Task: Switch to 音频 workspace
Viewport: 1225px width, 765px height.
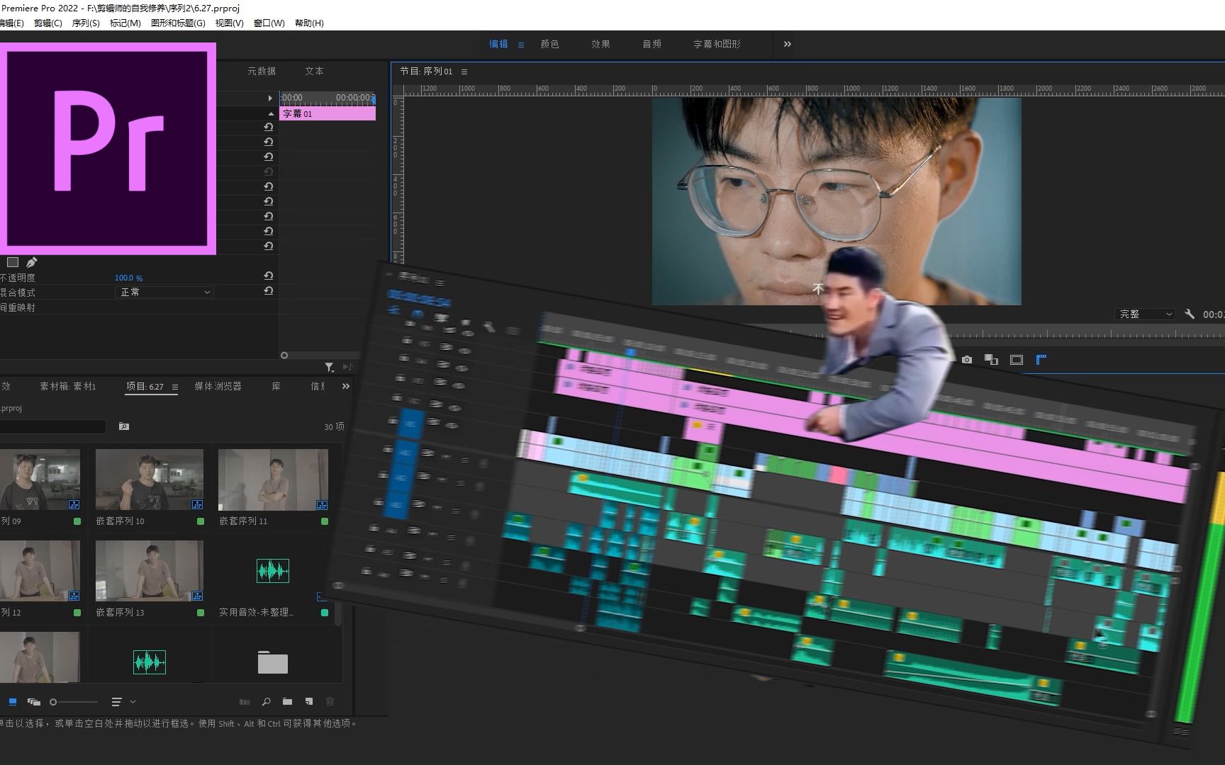Action: (x=651, y=44)
